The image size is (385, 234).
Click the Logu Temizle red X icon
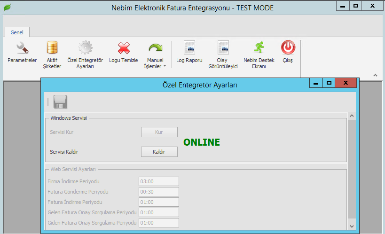[x=123, y=48]
